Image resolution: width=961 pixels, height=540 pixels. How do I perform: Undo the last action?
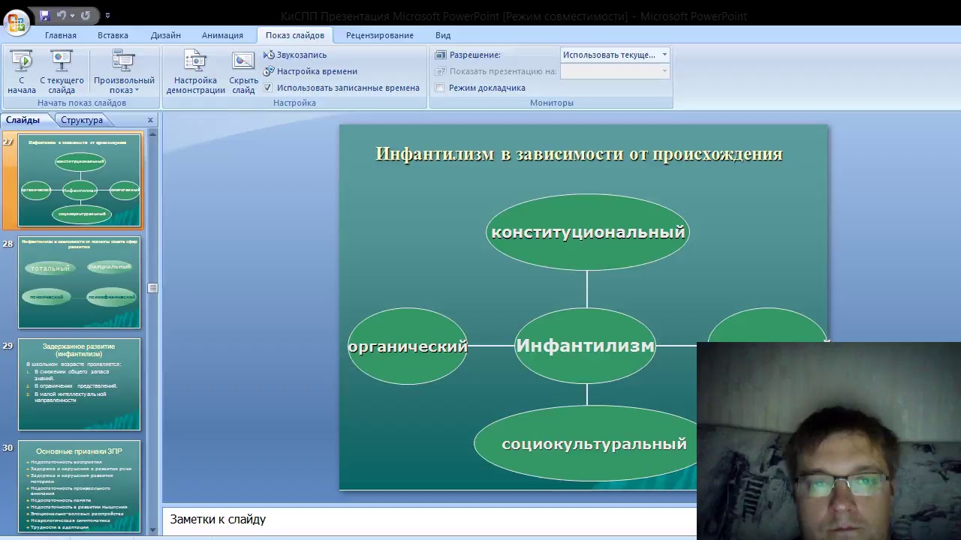tap(61, 15)
